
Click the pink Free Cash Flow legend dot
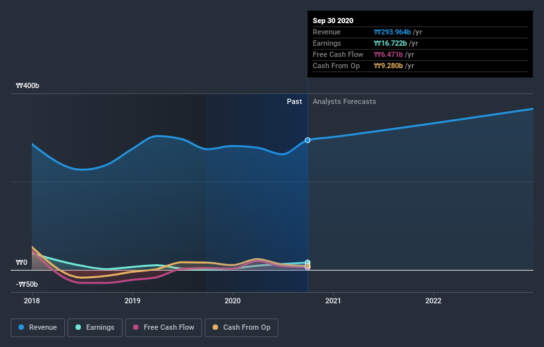(x=136, y=327)
